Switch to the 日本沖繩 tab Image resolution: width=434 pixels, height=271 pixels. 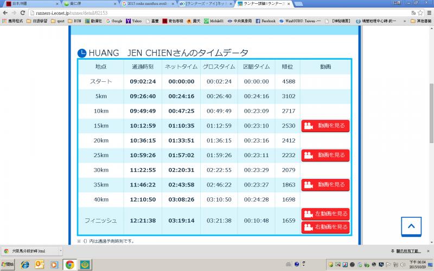pos(32,4)
